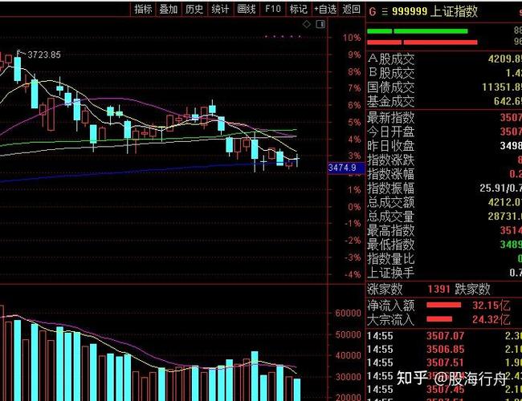Activate the 画线 drawing line tool

click(x=247, y=10)
